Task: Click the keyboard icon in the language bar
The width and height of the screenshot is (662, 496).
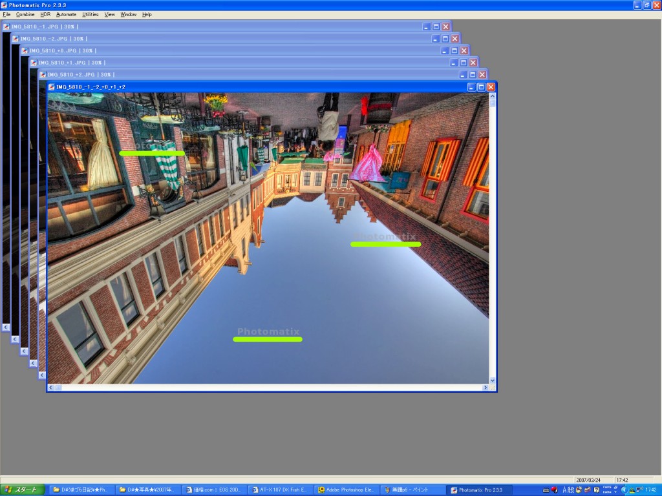Action: coord(546,490)
